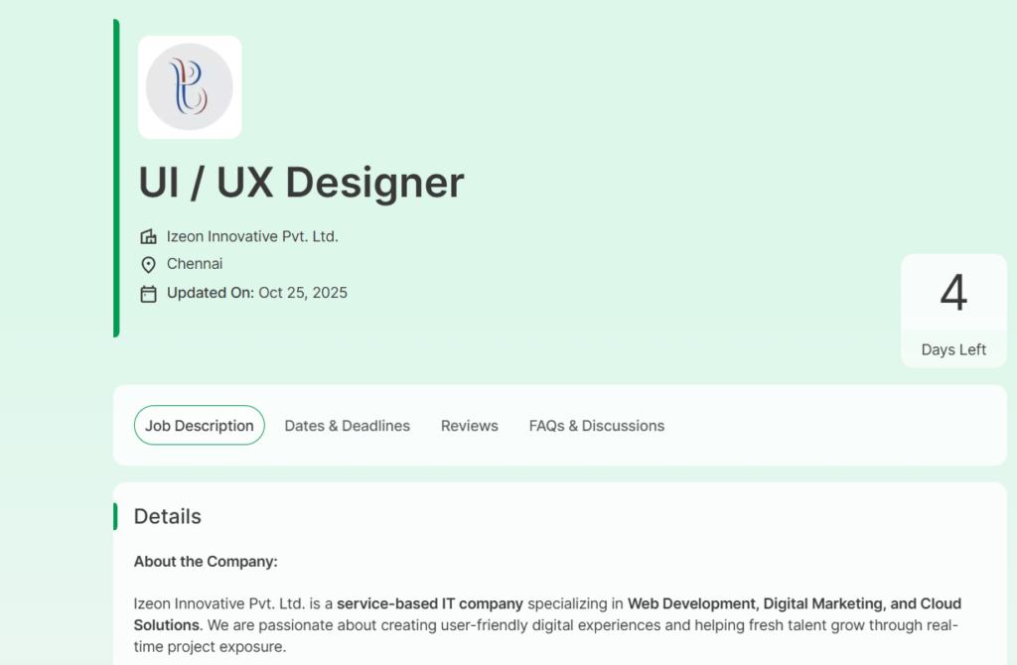Click the bold "service-based IT company" text
This screenshot has width=1017, height=665.
tap(430, 603)
